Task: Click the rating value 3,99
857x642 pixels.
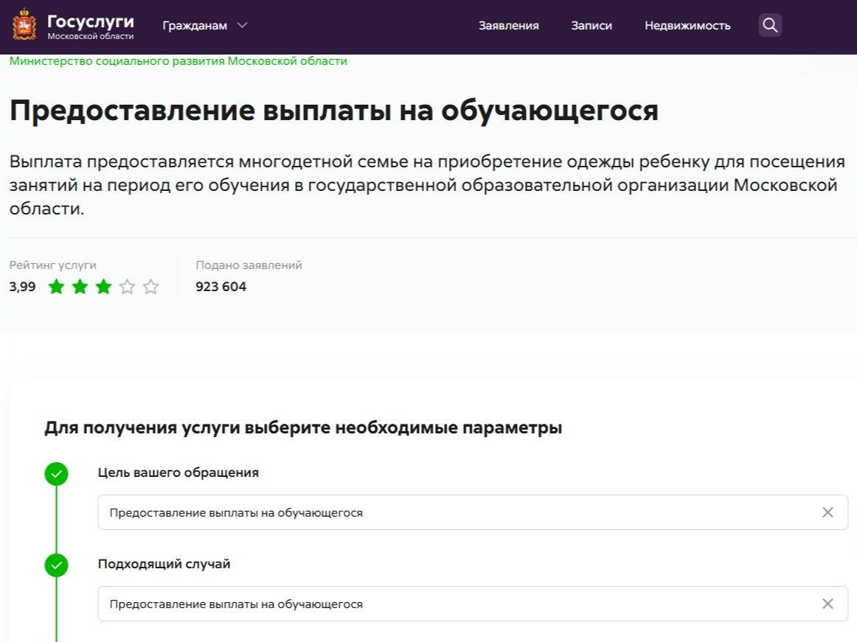Action: (x=22, y=287)
